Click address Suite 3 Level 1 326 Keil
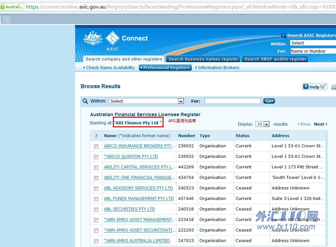This screenshot has height=247, width=336. point(297,198)
